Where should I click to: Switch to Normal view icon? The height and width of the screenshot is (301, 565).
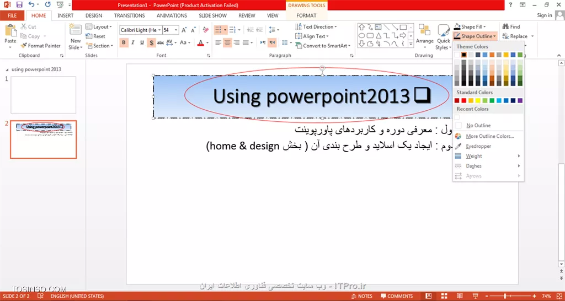(428, 297)
